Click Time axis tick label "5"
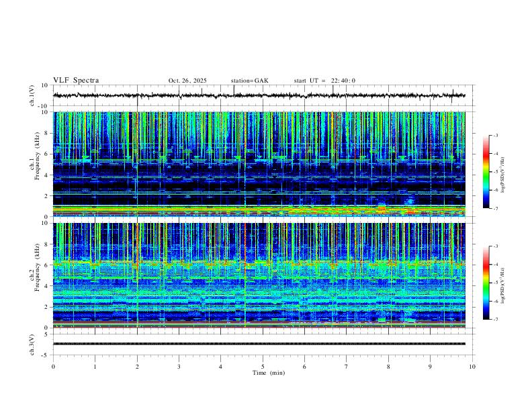 point(263,367)
